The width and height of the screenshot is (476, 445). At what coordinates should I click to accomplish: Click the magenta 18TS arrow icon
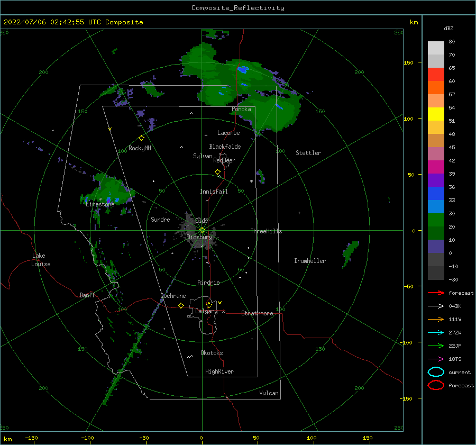436,359
